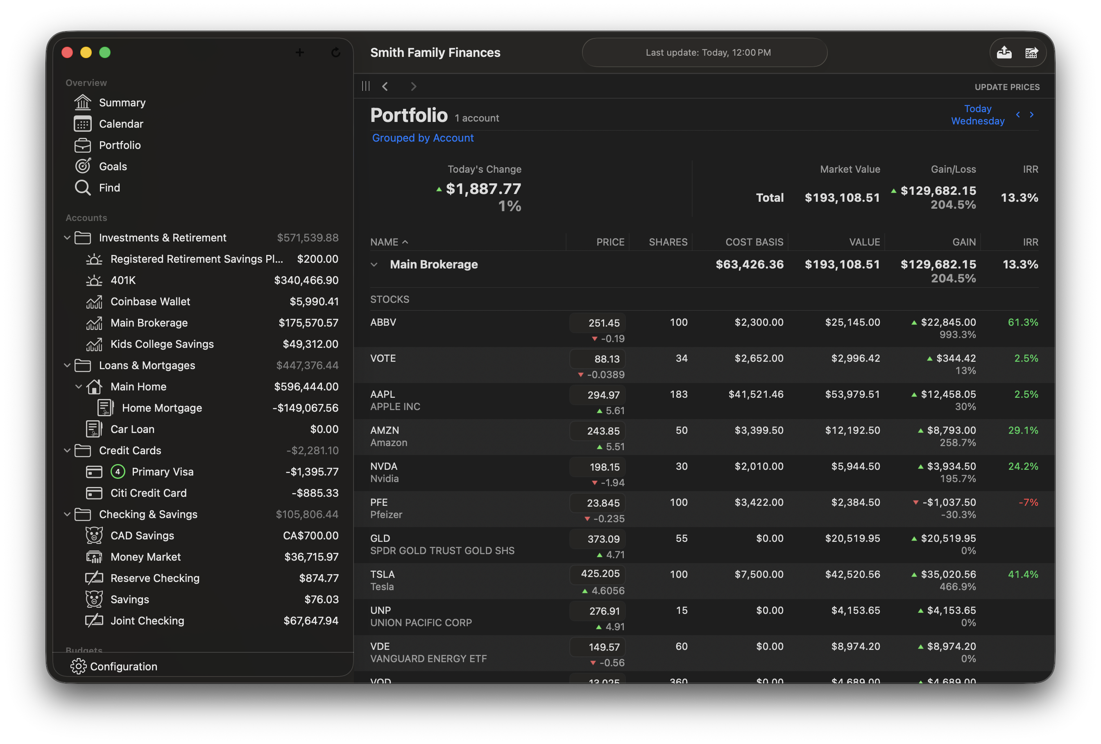Select the NVDA Nvidia stock row

click(x=704, y=473)
